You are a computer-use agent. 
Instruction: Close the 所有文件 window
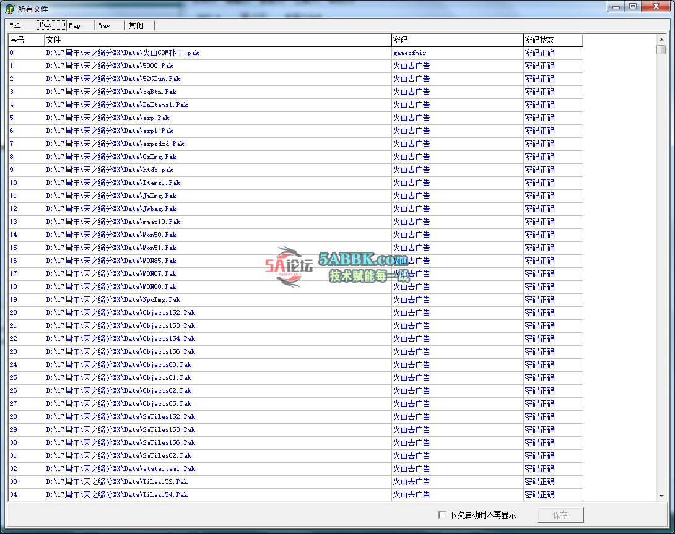[656, 6]
